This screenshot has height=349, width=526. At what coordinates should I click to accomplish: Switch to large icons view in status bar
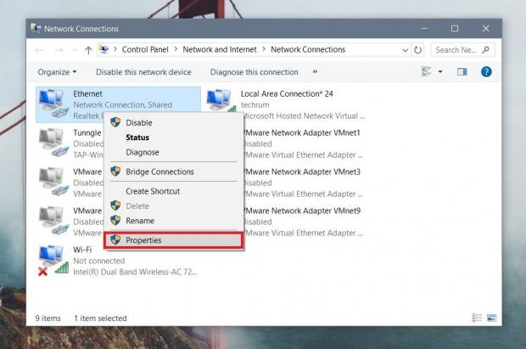click(492, 318)
